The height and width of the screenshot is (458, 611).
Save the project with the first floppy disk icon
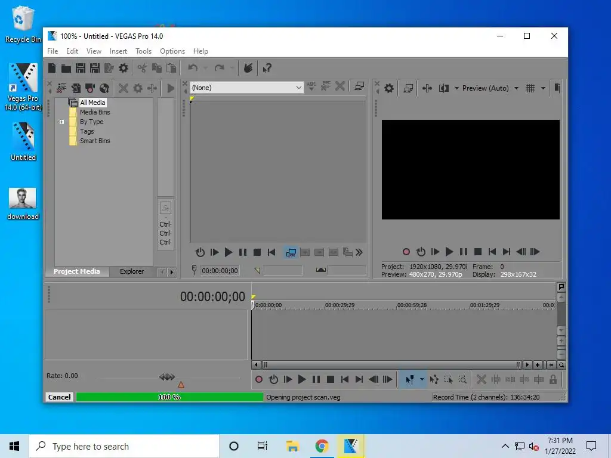pos(81,68)
